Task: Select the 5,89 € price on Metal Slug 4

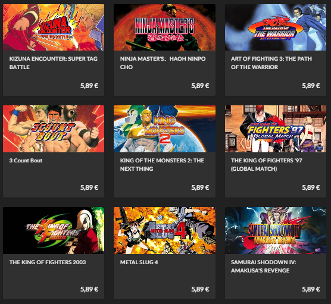Action: pos(200,289)
